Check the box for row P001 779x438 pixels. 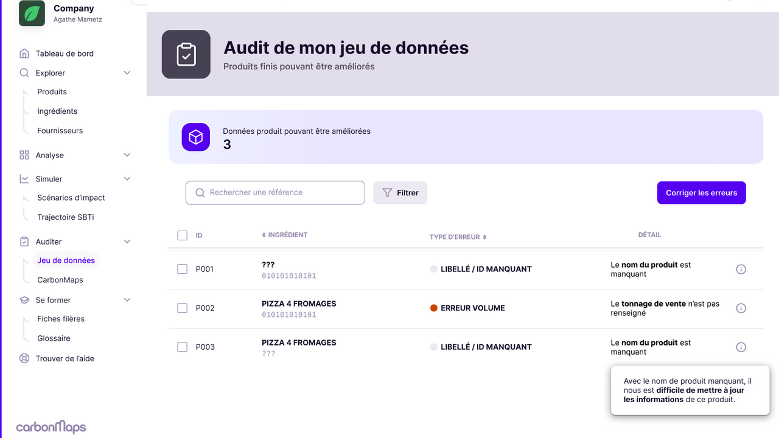point(182,269)
